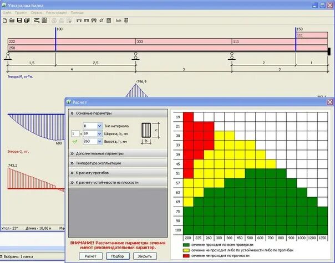Collapse the Основные параметры section
The height and width of the screenshot is (263, 335).
pos(118,114)
